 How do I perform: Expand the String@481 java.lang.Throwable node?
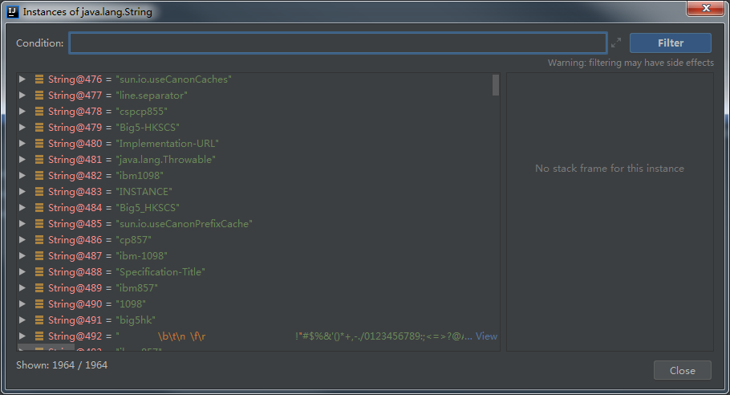point(22,159)
